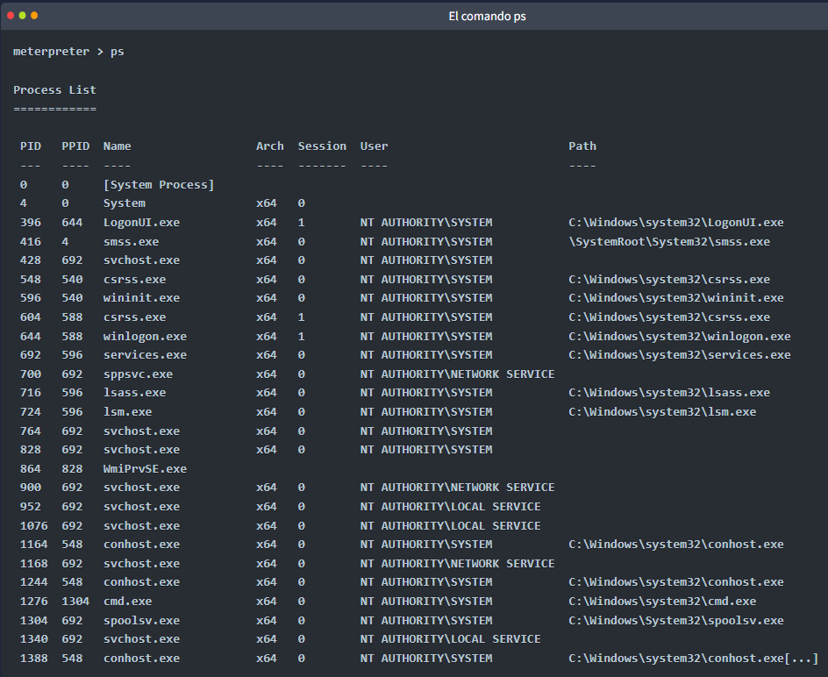Viewport: 828px width, 677px height.
Task: Click path 'C:\Windows\system32\lsm.exe'
Action: point(662,412)
